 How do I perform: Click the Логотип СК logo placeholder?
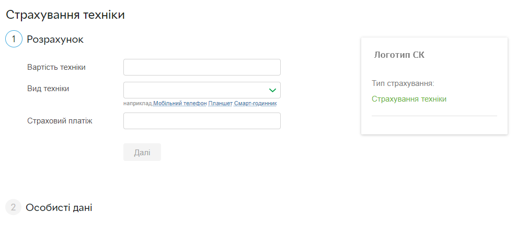click(x=399, y=55)
